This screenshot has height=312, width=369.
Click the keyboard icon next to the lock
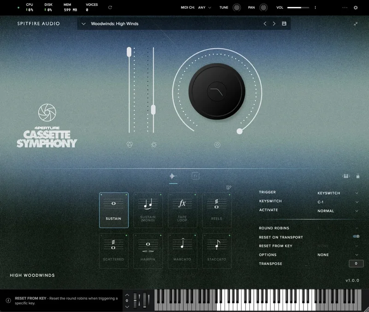[346, 176]
